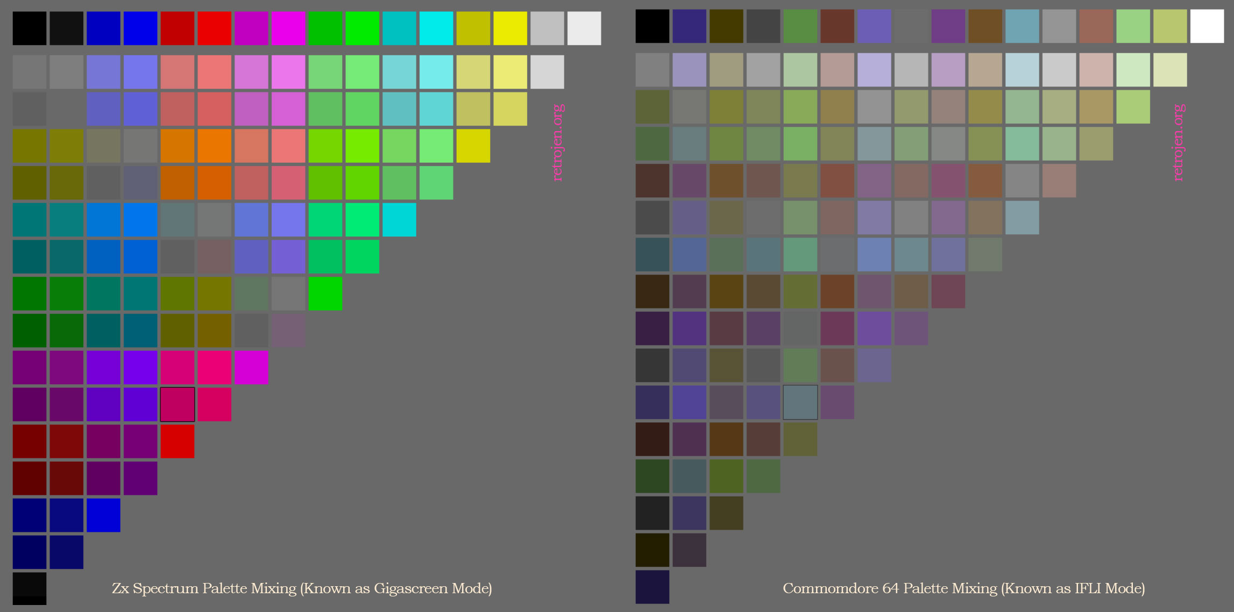Viewport: 1234px width, 612px height.
Task: Click the black swatch in ZX Spectrum top row
Action: [30, 28]
